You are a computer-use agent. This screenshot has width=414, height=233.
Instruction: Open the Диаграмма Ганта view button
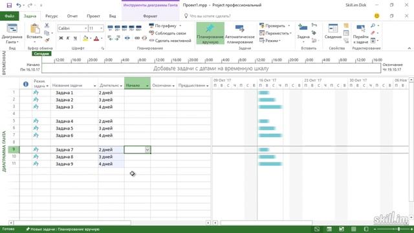click(12, 34)
